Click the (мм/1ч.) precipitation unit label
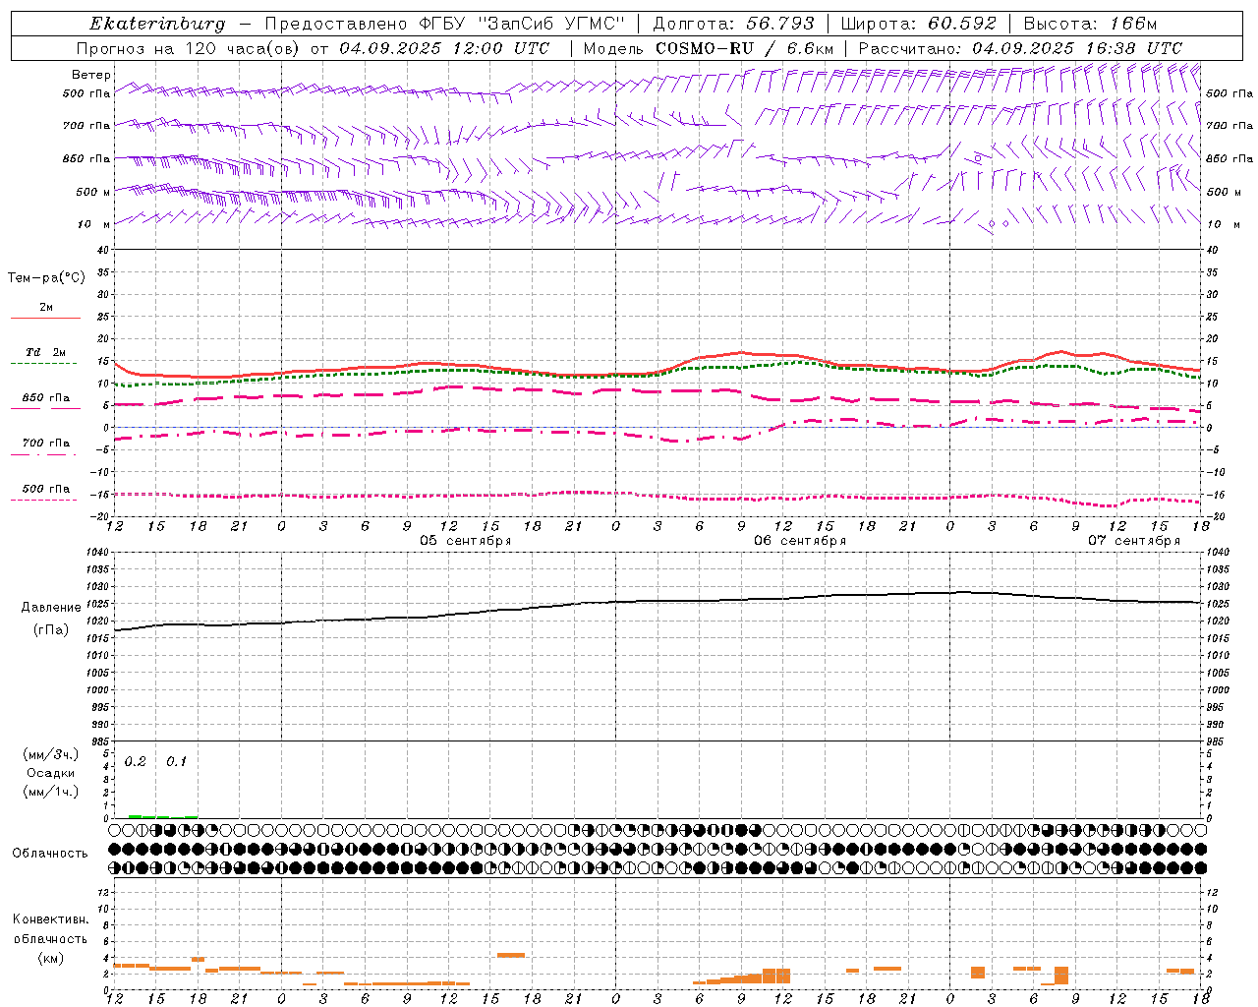 point(50,792)
